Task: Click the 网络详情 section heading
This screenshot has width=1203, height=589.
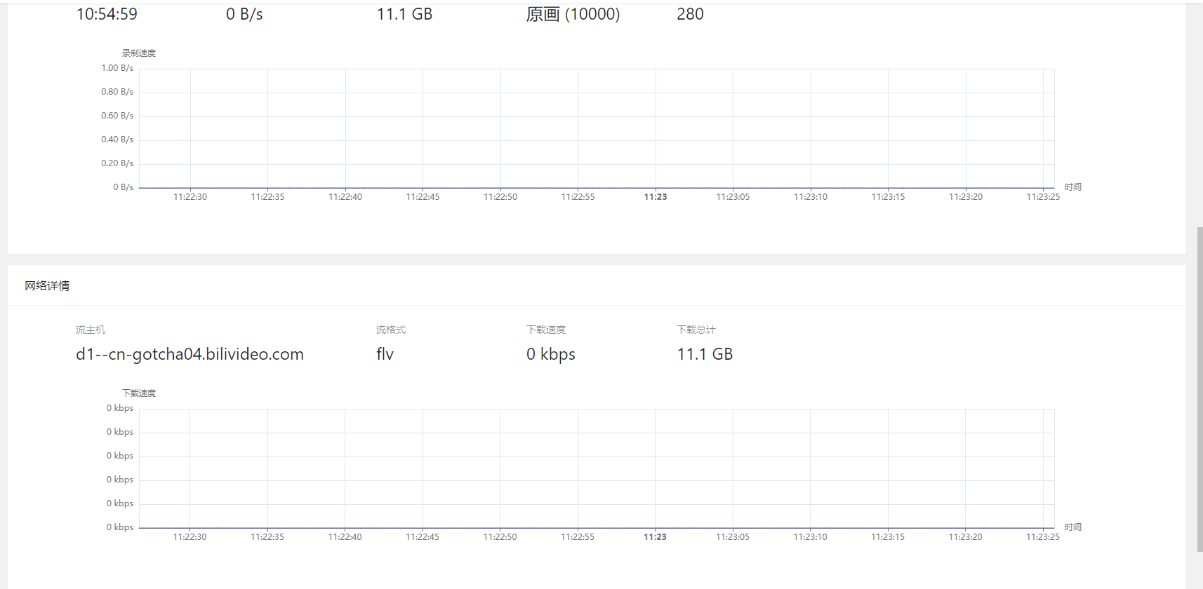Action: [x=47, y=285]
